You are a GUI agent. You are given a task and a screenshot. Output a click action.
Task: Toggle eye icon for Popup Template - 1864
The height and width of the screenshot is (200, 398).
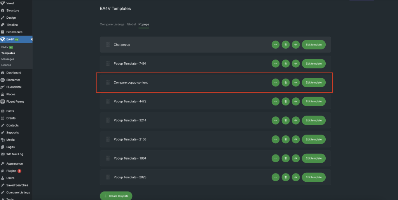(x=295, y=158)
